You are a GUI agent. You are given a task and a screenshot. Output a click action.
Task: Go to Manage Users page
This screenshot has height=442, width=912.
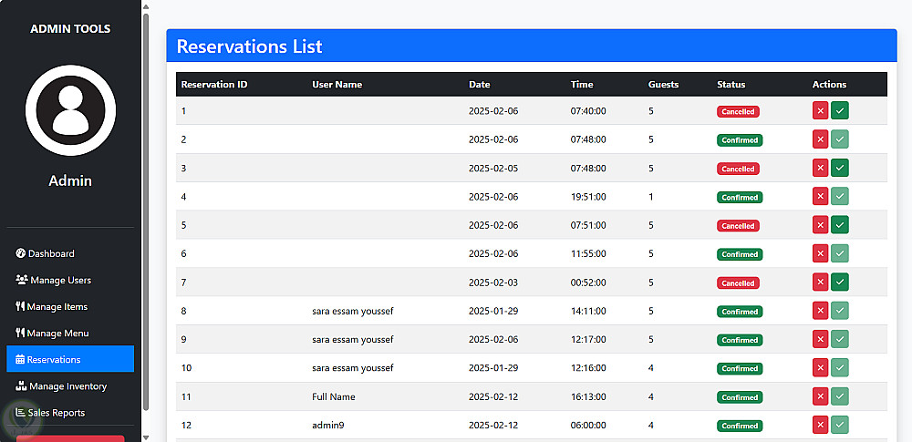[59, 280]
